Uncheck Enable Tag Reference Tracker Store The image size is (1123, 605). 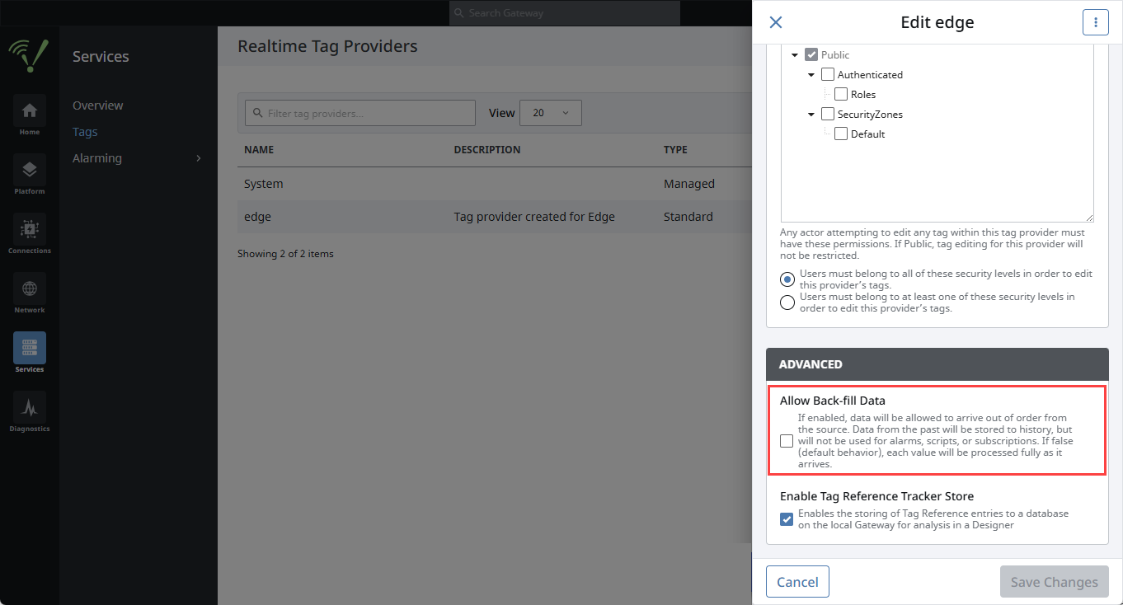coord(787,519)
